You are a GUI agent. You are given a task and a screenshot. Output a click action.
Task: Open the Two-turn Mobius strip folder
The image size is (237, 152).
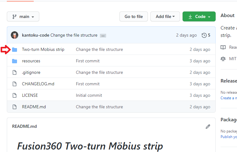pos(43,50)
